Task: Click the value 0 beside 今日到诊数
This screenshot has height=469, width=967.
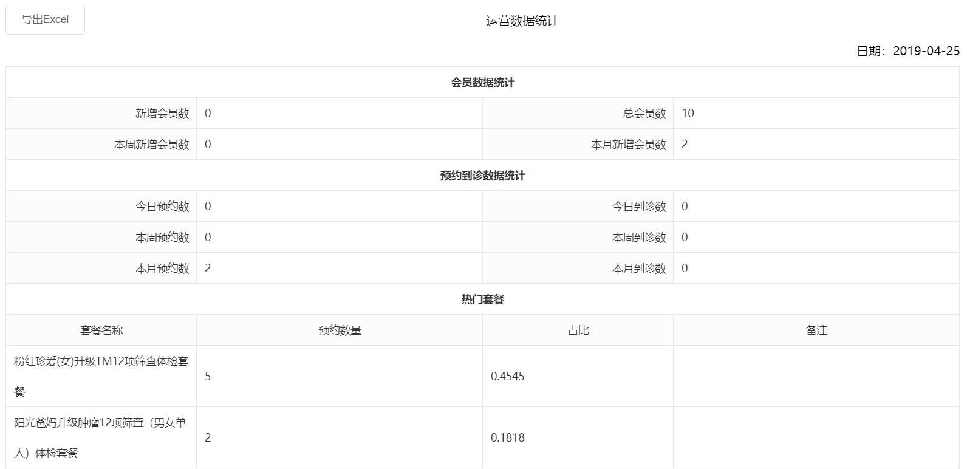Action: 685,207
